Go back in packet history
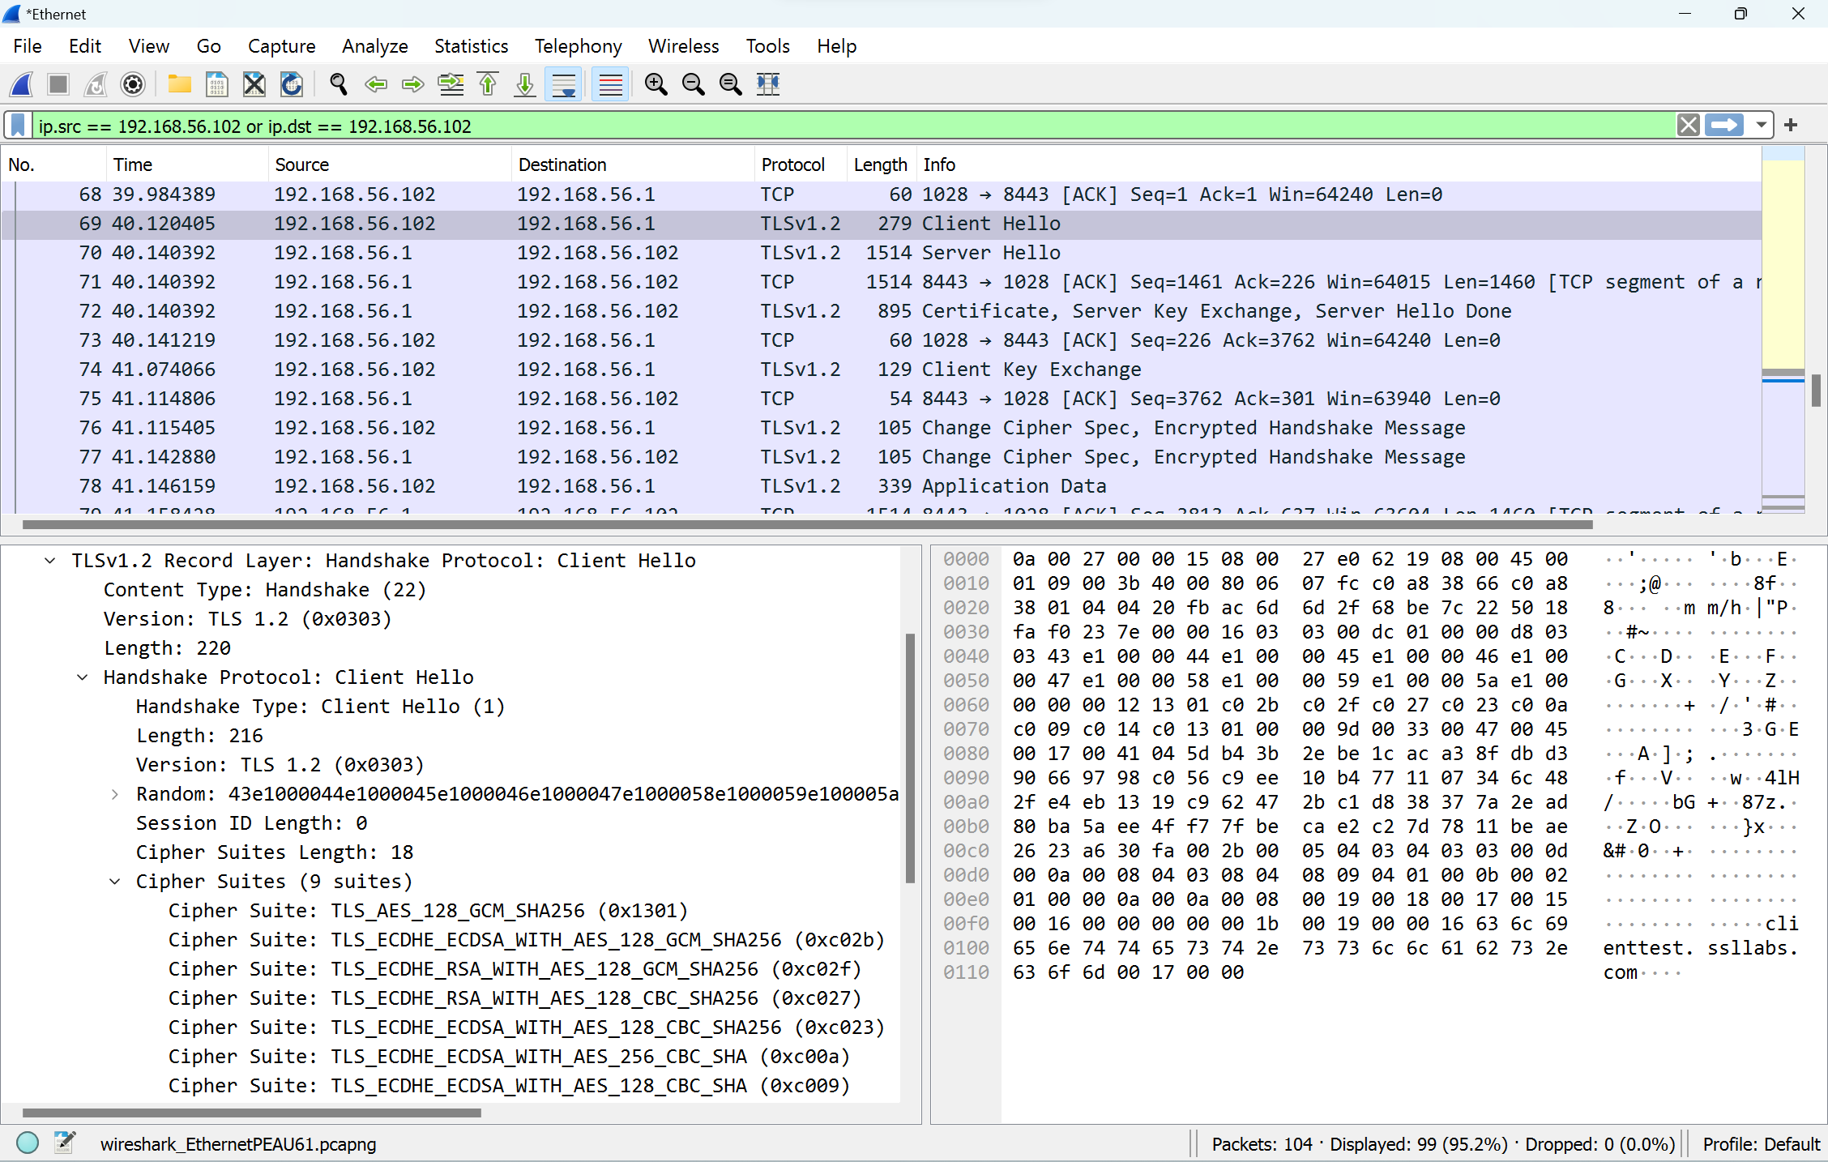This screenshot has height=1162, width=1828. (376, 84)
